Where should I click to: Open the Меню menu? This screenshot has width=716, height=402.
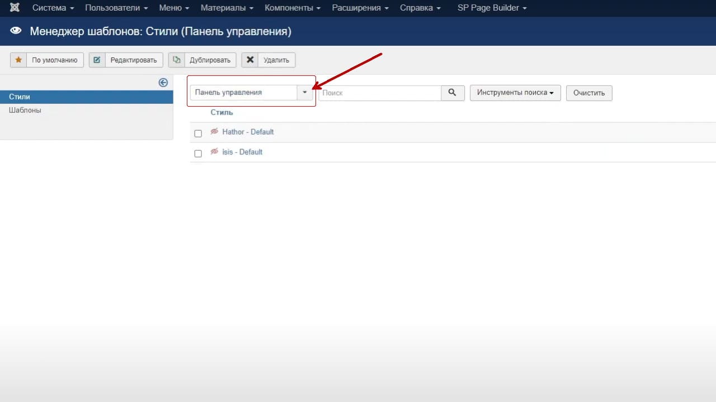coord(174,8)
